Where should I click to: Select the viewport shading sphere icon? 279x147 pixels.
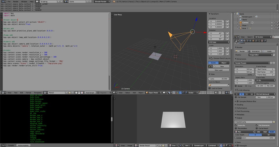coord(164,92)
